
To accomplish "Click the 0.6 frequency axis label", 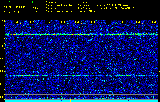I will tap(2, 97).
